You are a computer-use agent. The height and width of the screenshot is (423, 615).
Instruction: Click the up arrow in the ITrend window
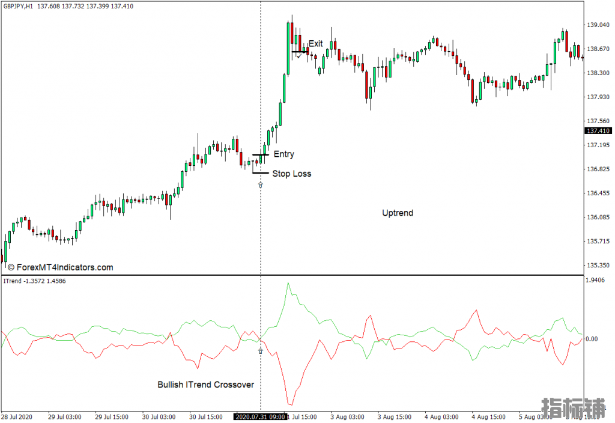[x=260, y=350]
